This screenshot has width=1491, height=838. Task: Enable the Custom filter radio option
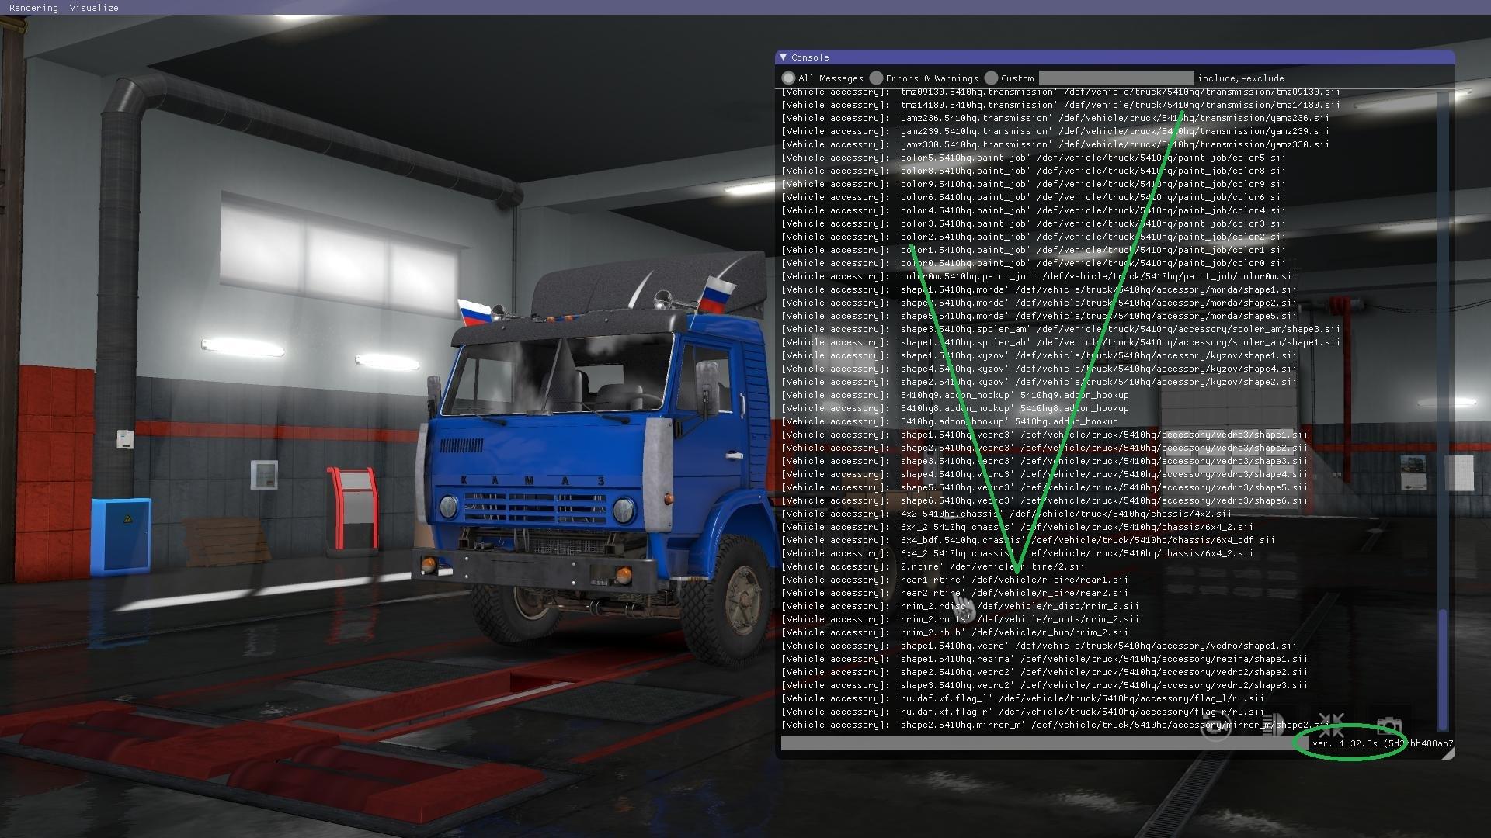992,78
